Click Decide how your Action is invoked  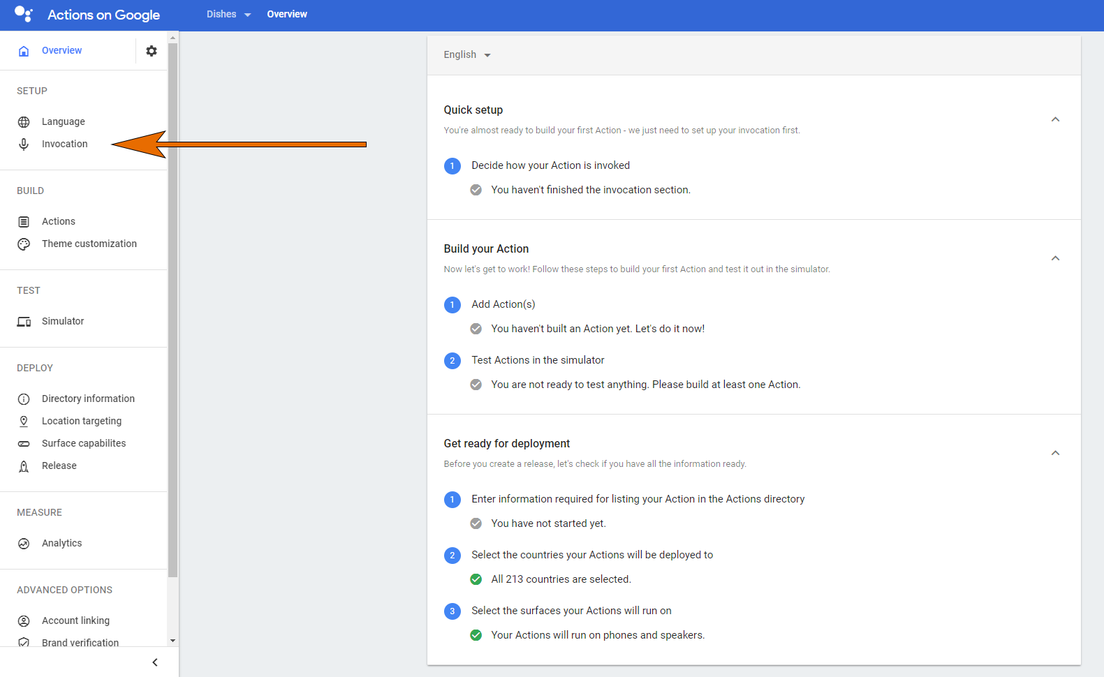tap(550, 165)
